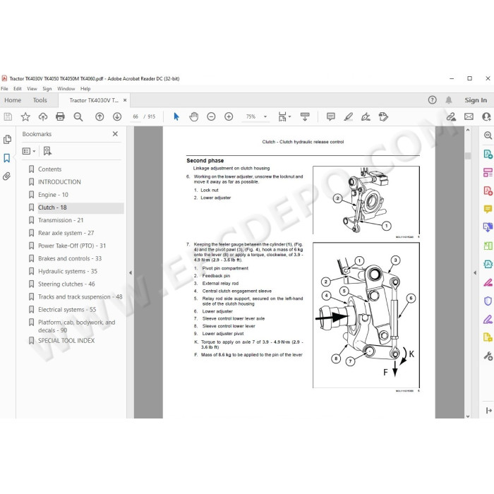Collapse the right tools pane arrow
Screen dimensions: 494x494
475,273
